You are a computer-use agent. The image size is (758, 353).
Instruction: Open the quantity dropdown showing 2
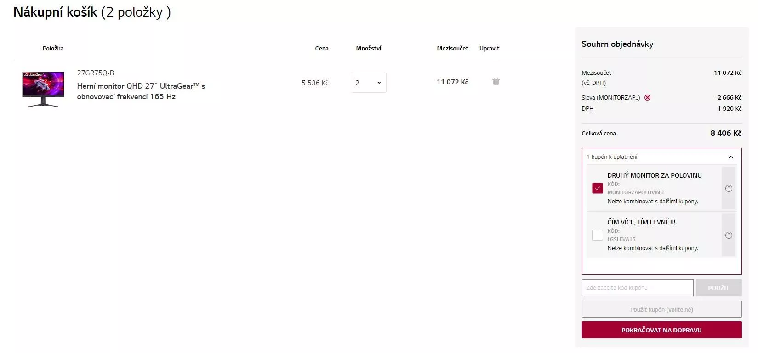point(368,83)
